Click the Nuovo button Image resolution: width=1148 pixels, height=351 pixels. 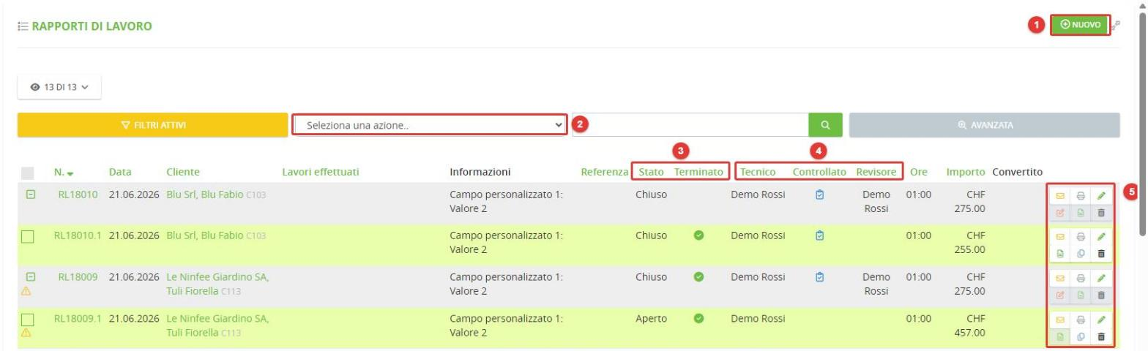pos(1080,25)
